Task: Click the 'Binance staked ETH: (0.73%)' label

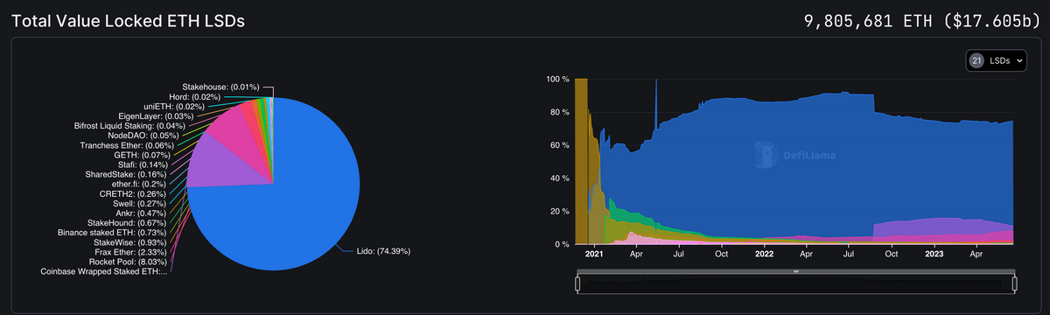Action: (x=112, y=232)
